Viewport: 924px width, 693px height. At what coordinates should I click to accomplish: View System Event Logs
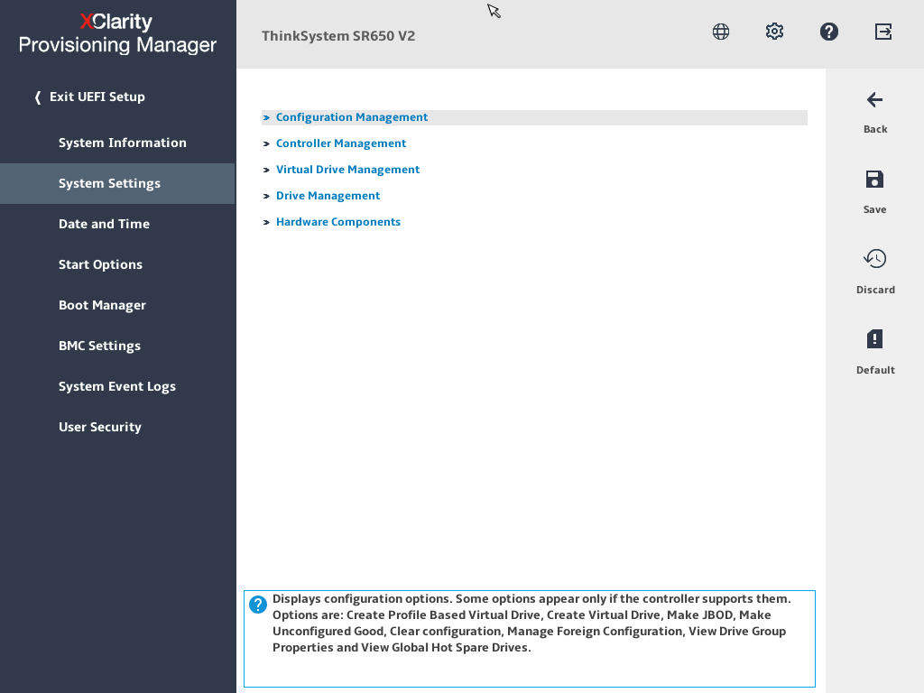pyautogui.click(x=117, y=386)
